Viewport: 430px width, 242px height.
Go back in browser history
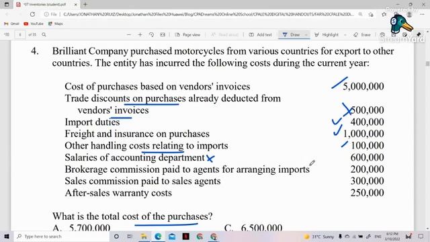pos(7,14)
